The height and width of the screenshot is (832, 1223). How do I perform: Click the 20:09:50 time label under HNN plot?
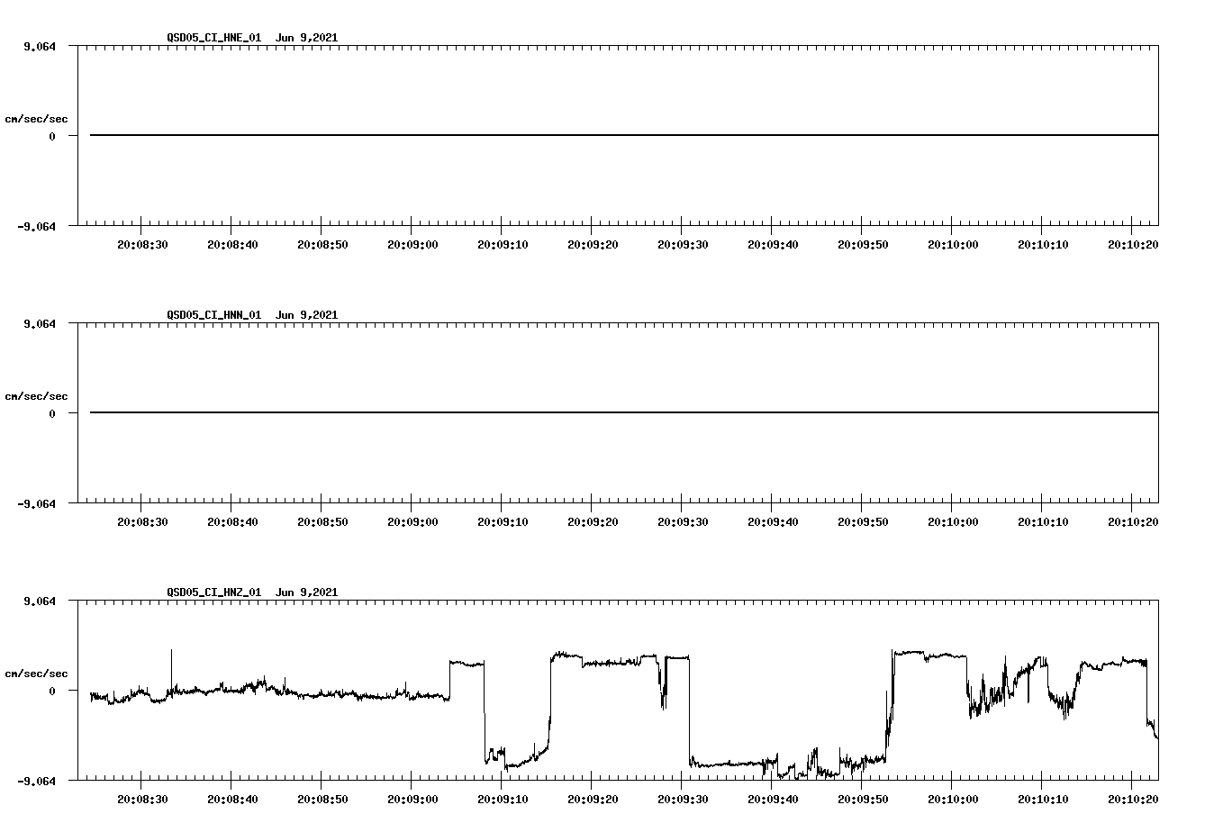863,522
